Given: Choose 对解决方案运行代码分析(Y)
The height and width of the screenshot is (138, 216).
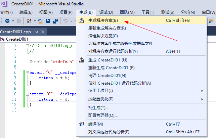Looking at the screenshot, I should pyautogui.click(x=141, y=51).
